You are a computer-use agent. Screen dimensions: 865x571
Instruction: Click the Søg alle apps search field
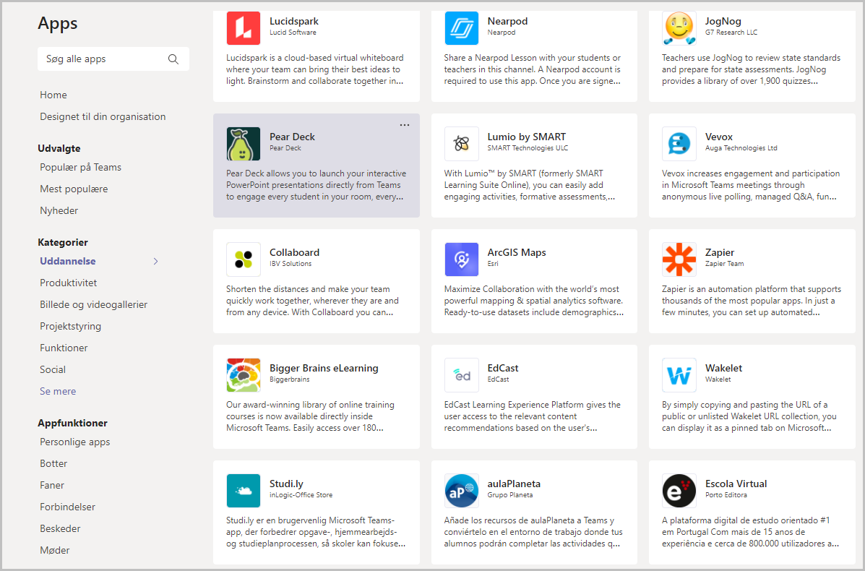pos(113,59)
